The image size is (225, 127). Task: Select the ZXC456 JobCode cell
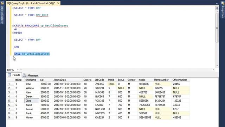coord(100,84)
